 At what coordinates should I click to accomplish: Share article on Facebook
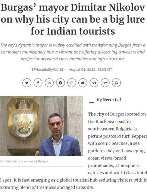click(38, 83)
